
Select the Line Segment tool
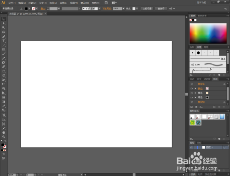pyautogui.click(x=4, y=45)
